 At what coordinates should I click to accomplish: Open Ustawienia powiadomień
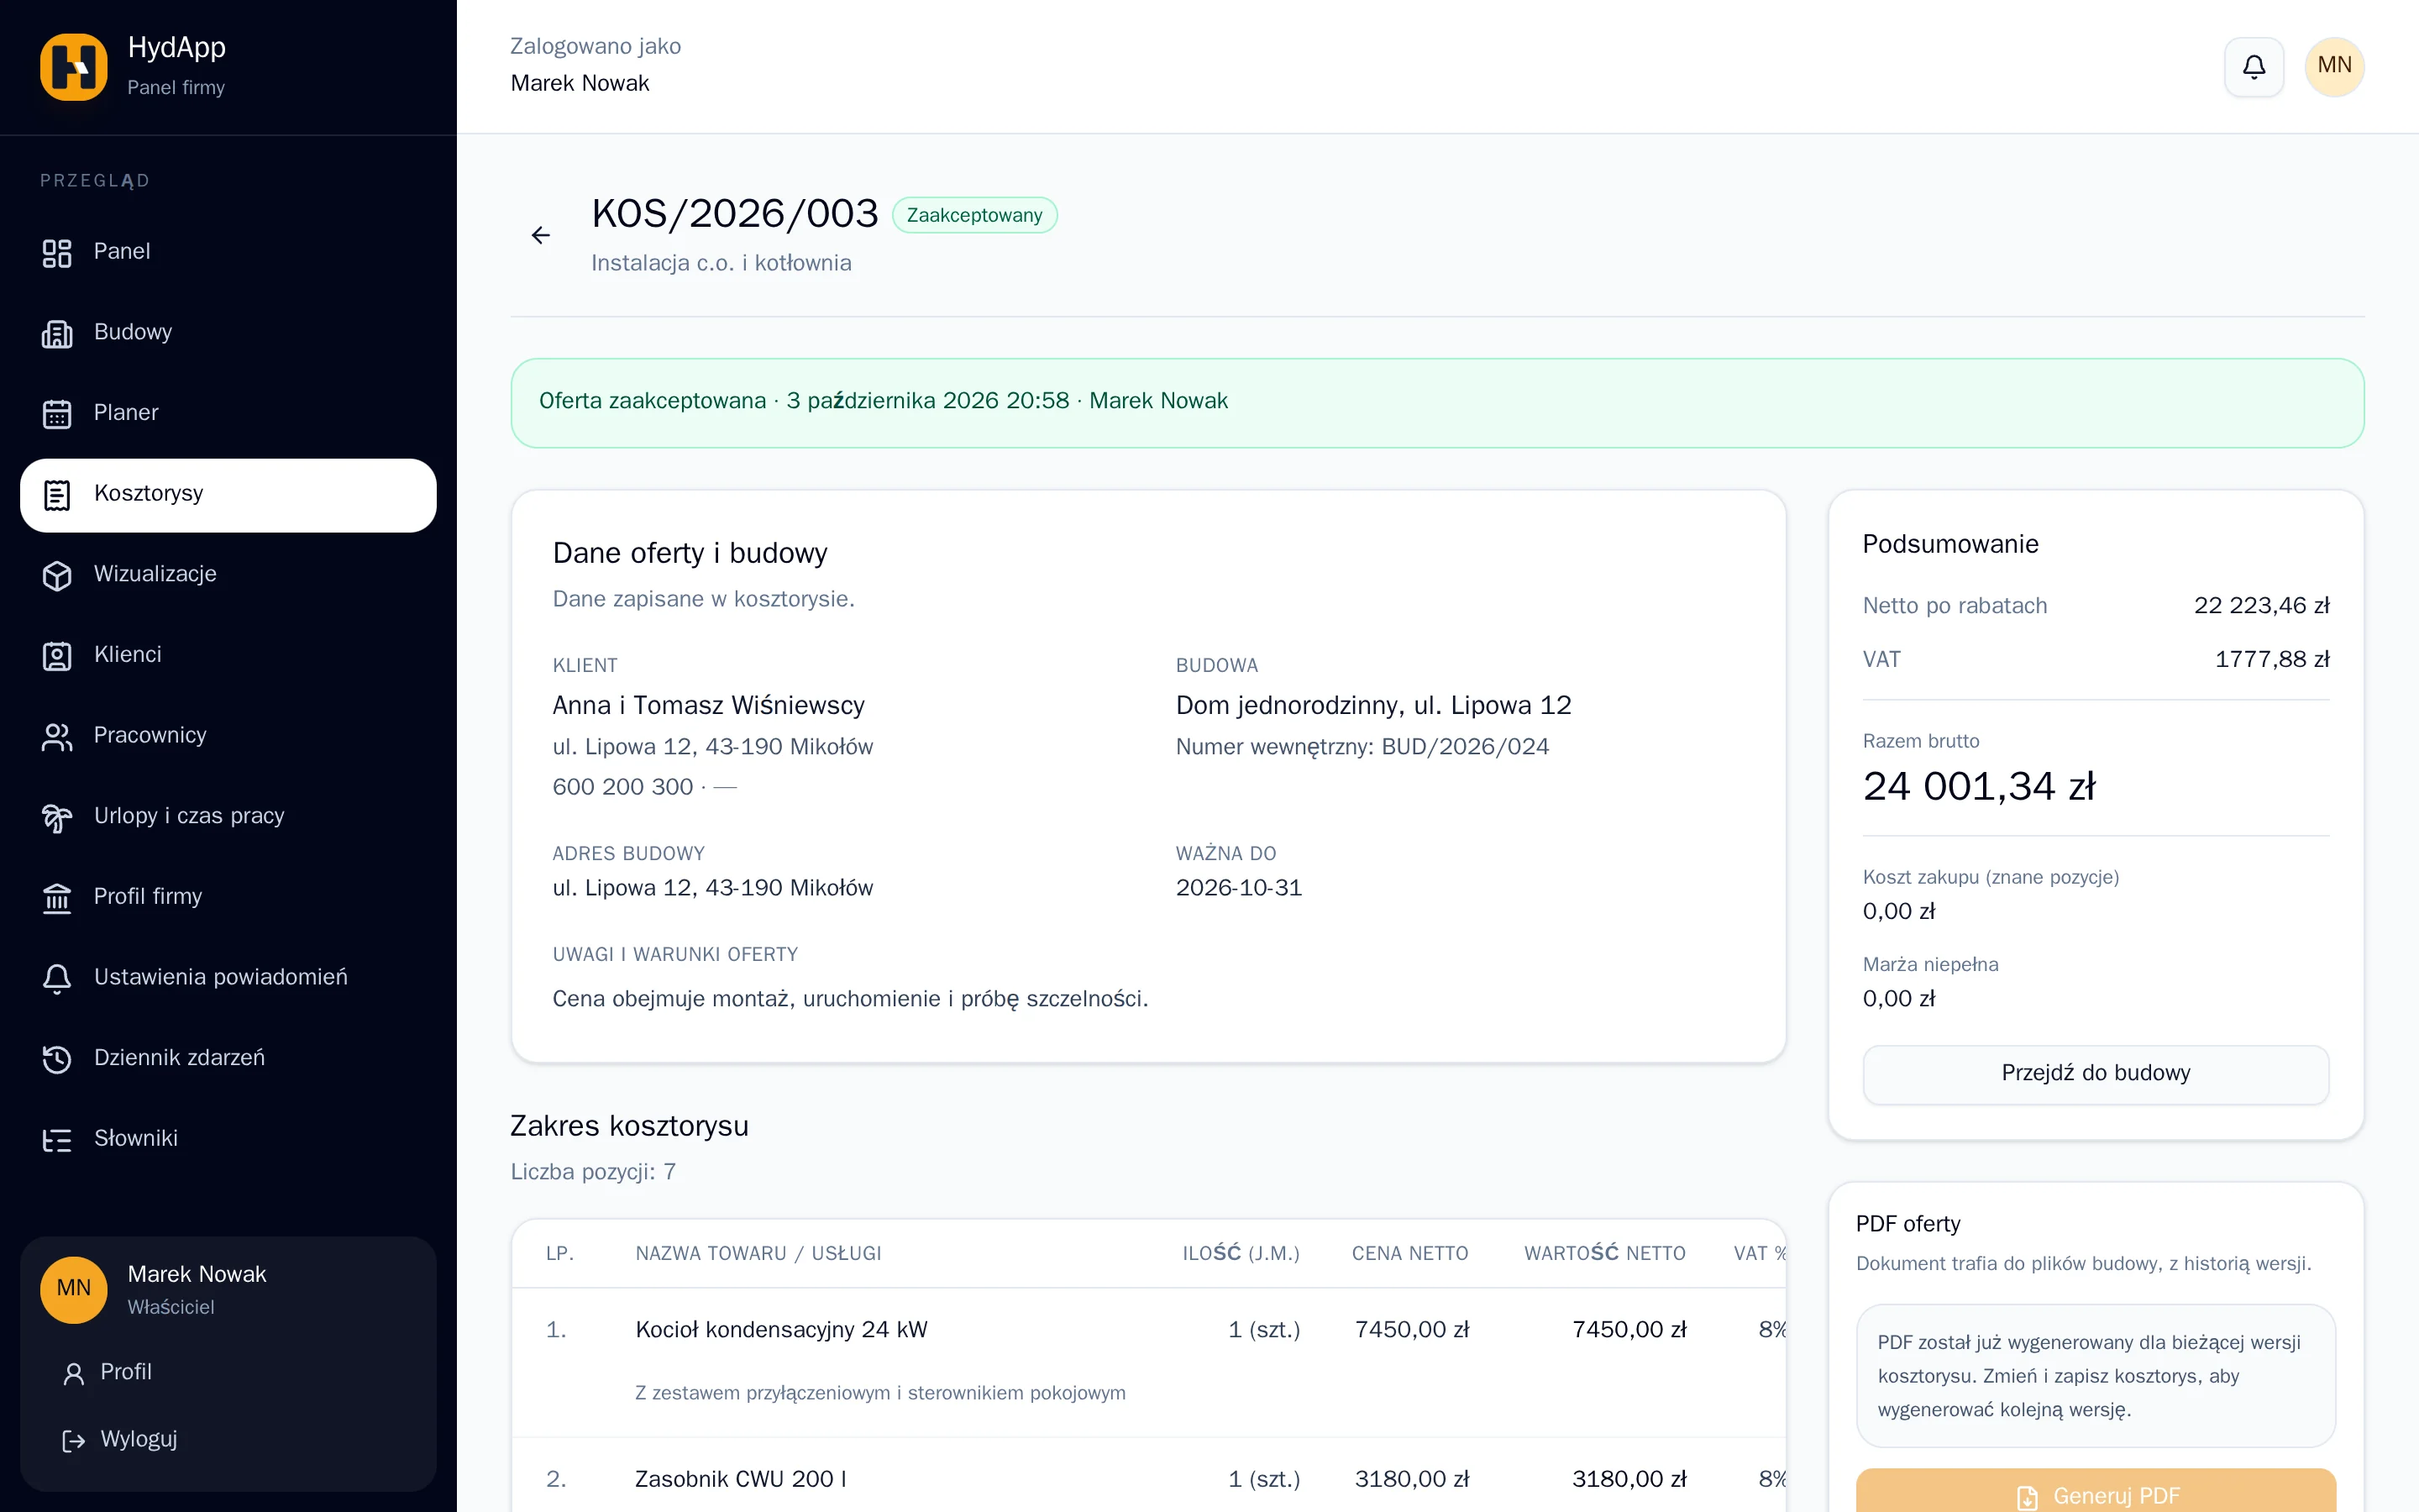(228, 979)
